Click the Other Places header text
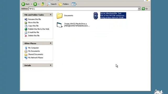The width and height of the screenshot is (168, 94). click(x=30, y=43)
